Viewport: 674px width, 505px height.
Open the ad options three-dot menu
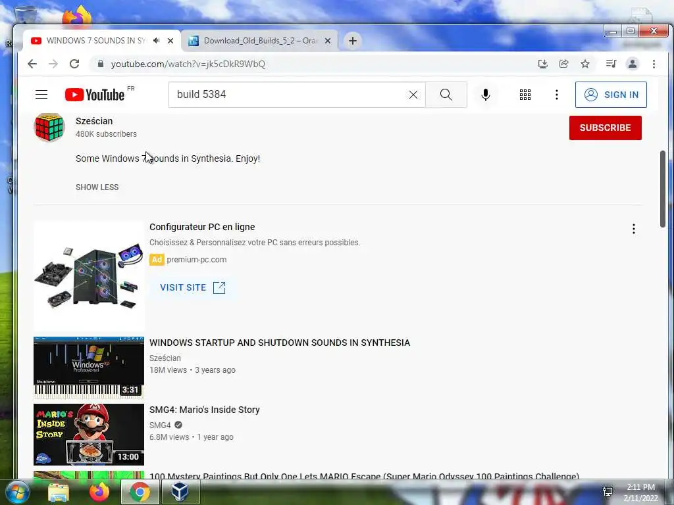pyautogui.click(x=634, y=229)
